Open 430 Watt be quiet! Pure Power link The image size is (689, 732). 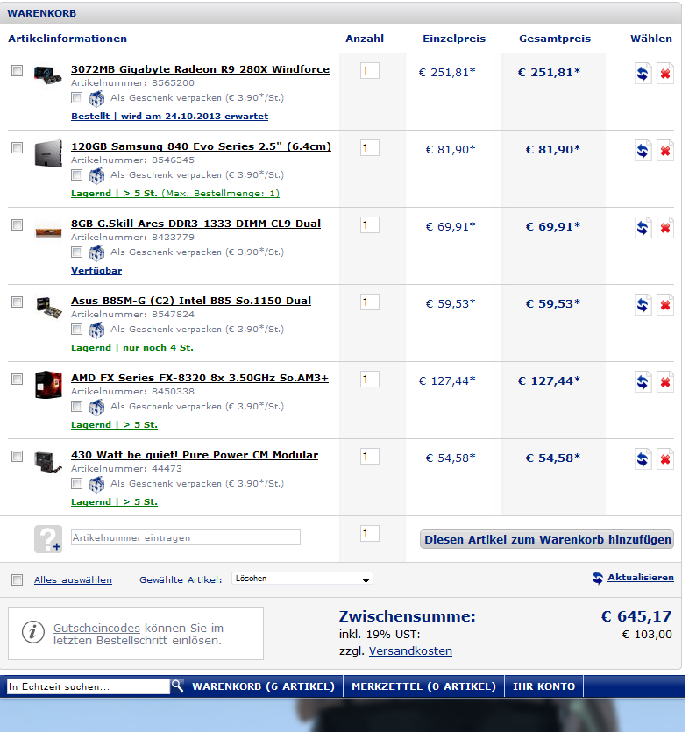195,455
